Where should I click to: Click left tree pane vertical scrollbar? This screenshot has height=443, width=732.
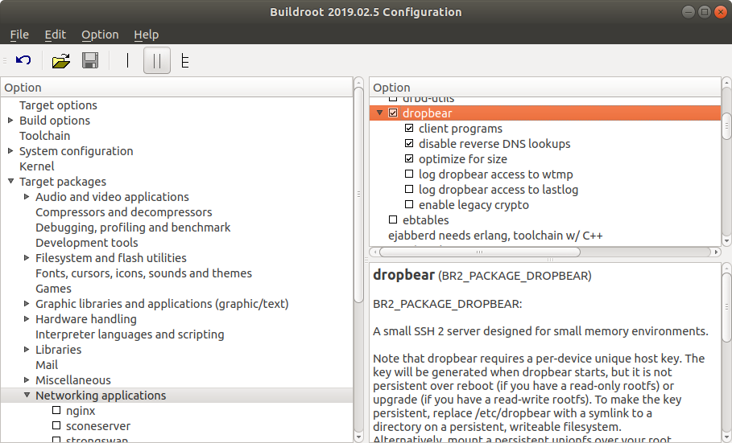[x=358, y=195]
